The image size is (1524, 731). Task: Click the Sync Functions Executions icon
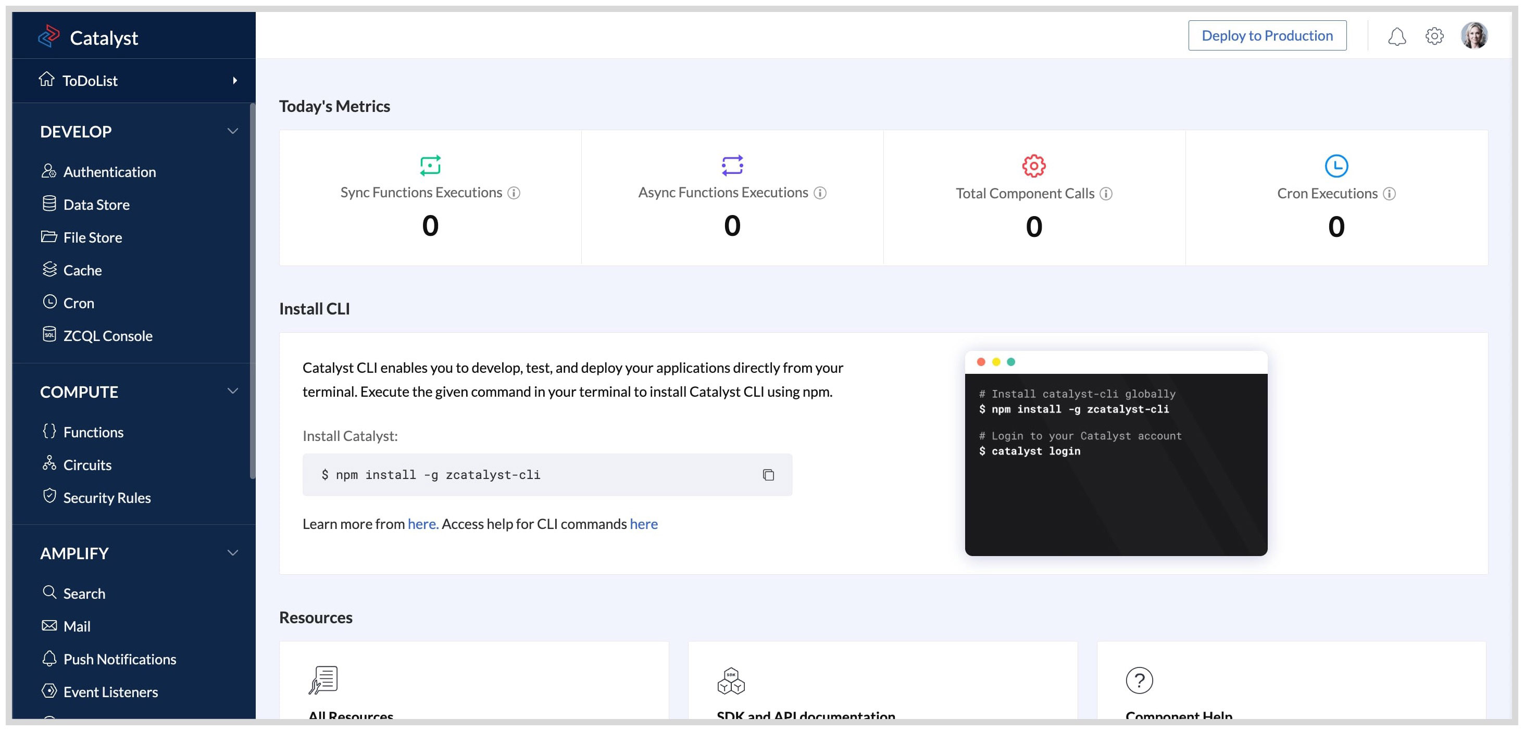point(430,165)
